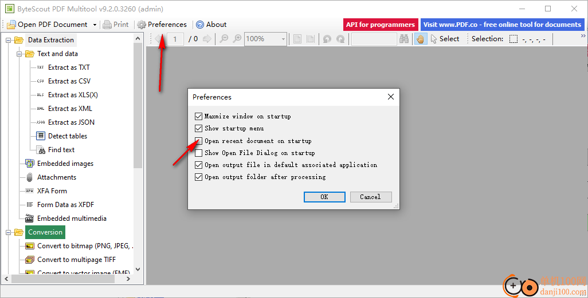
Task: Click Cancel in Preferences dialog
Action: (371, 197)
